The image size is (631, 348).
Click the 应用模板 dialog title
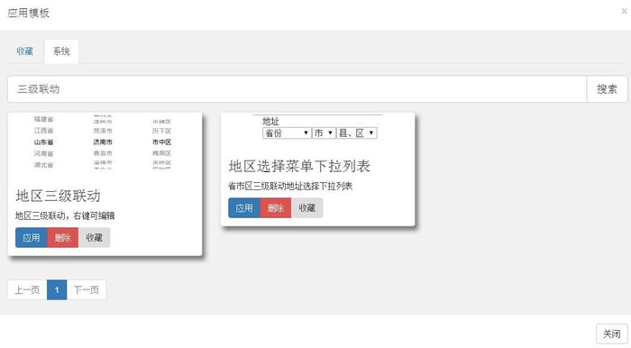[x=29, y=13]
